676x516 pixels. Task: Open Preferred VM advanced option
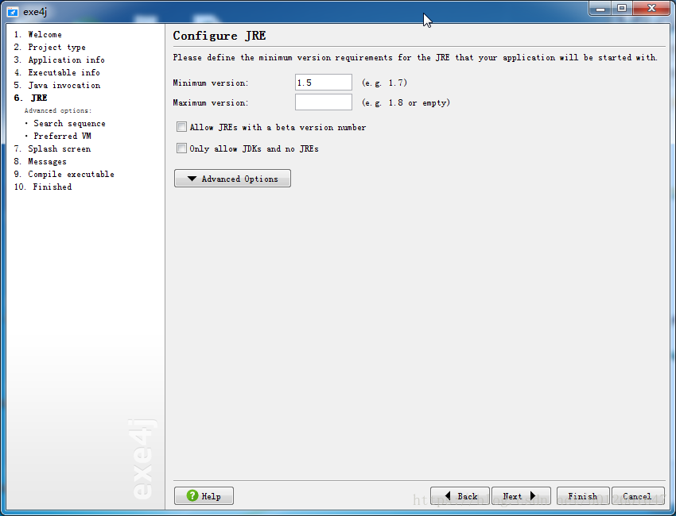point(63,136)
